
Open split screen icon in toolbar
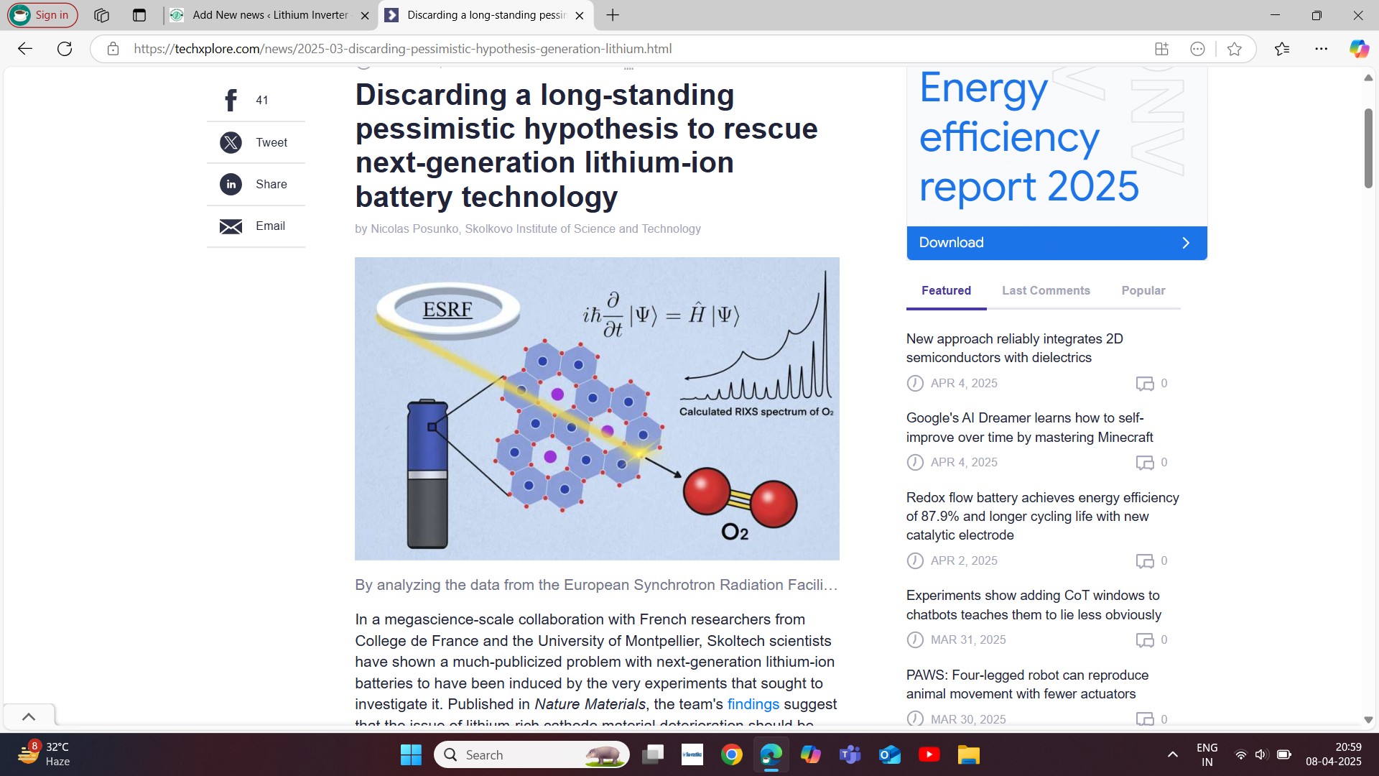coord(1160,49)
